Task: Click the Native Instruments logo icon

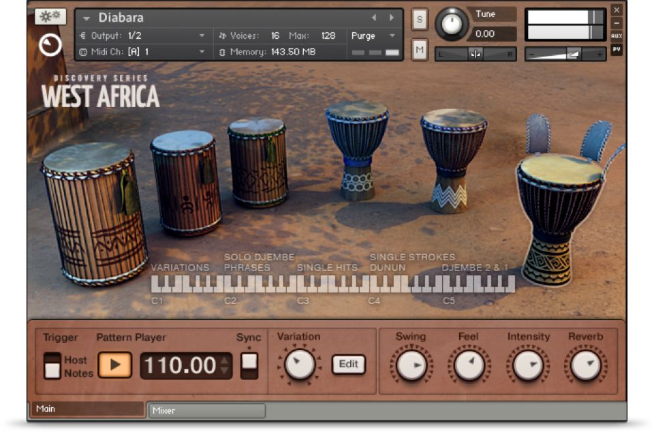Action: pyautogui.click(x=50, y=46)
